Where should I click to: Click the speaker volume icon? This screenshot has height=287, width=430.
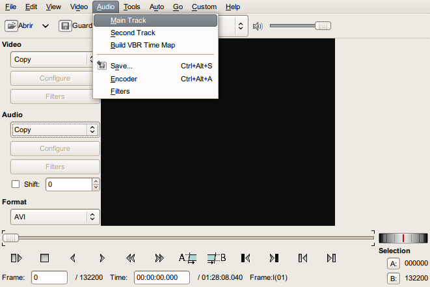(258, 27)
